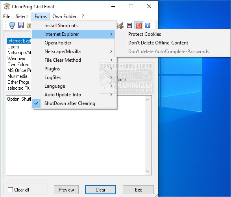
Task: Click the yellow folder-plus toolbar icon
Action: [29, 26]
